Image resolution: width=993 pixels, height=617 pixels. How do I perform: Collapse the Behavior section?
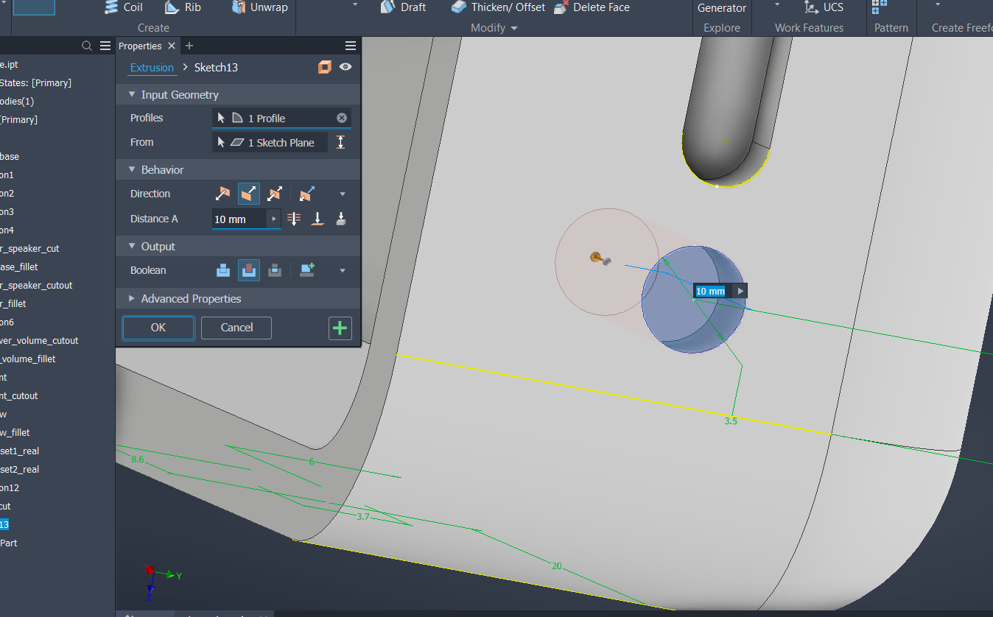pos(133,169)
